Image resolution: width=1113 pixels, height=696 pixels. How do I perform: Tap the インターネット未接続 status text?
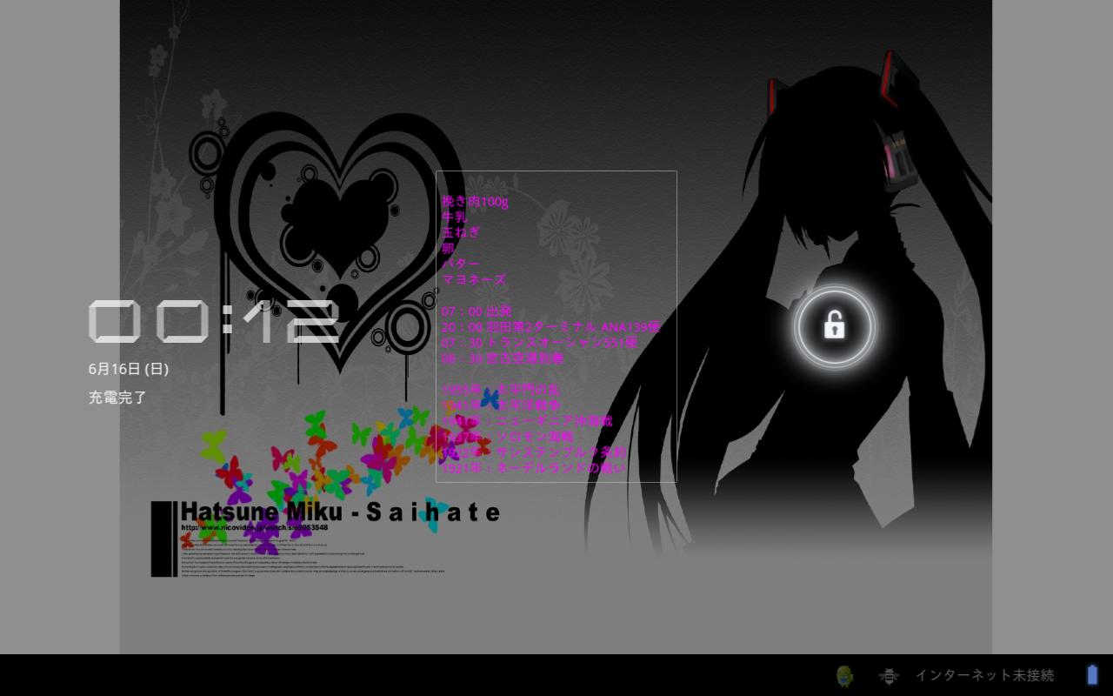tap(984, 675)
